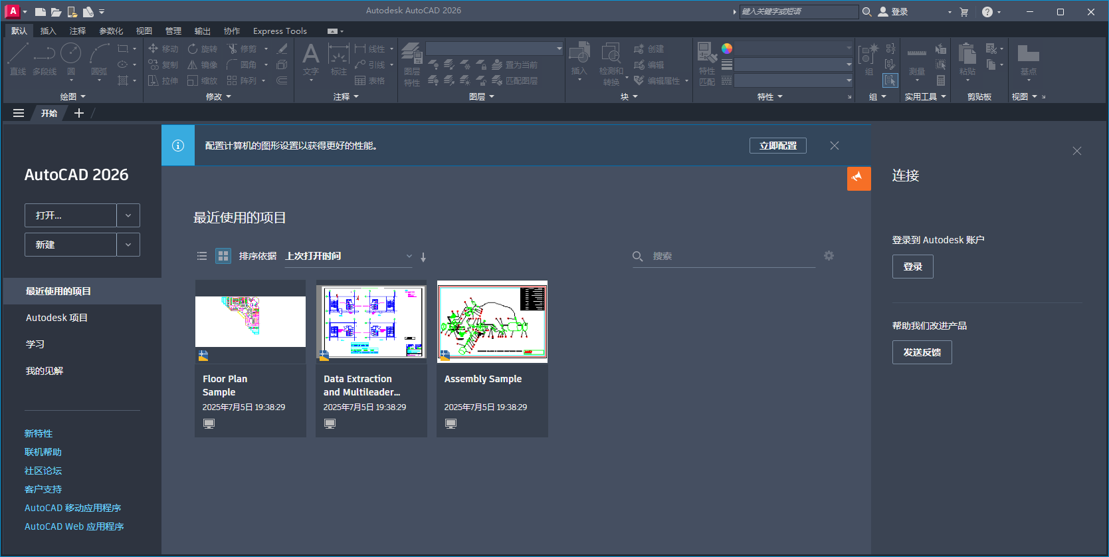Expand the Draw (绘图) panel
This screenshot has width=1109, height=557.
click(x=73, y=97)
